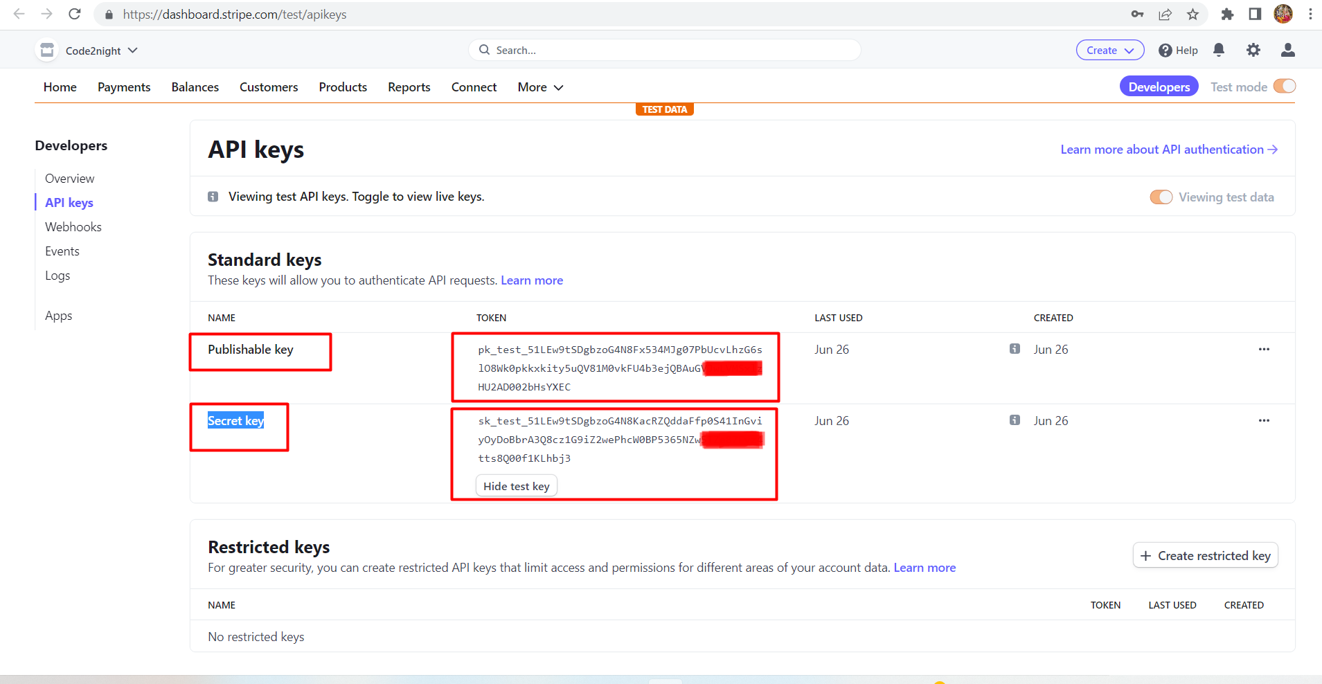Reload the Stripe dashboard page

click(x=75, y=14)
